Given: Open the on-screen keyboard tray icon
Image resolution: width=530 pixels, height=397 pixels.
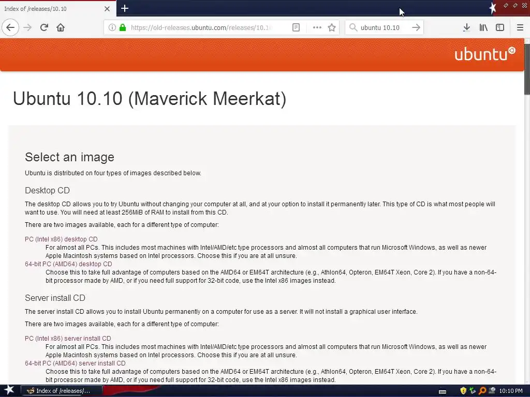Looking at the screenshot, I should click(x=442, y=391).
